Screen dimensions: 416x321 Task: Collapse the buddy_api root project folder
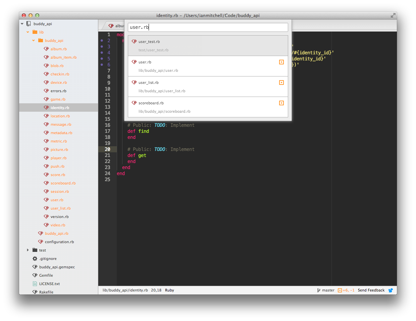point(22,24)
